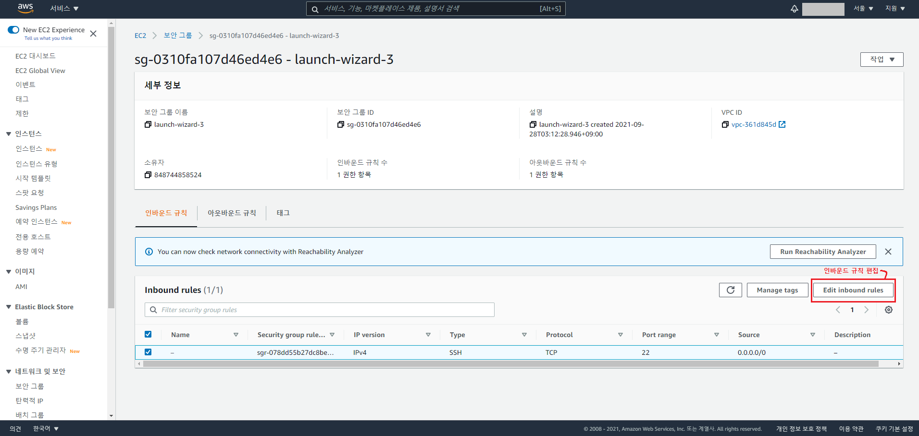This screenshot has width=919, height=436.
Task: Open EC2 대시보드 in sidebar
Action: pyautogui.click(x=36, y=56)
